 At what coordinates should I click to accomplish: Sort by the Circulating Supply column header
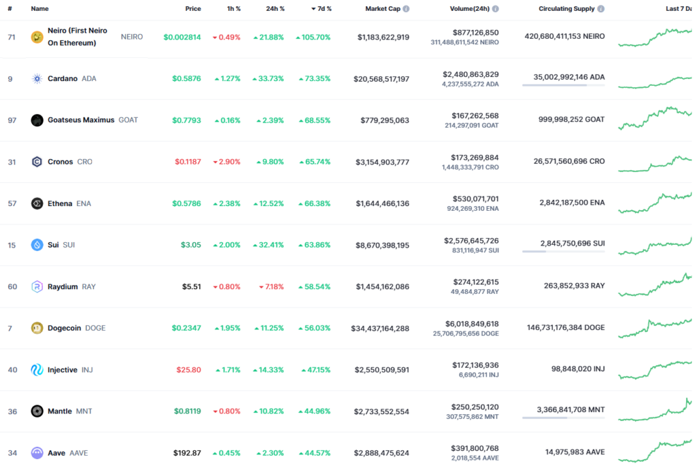567,9
